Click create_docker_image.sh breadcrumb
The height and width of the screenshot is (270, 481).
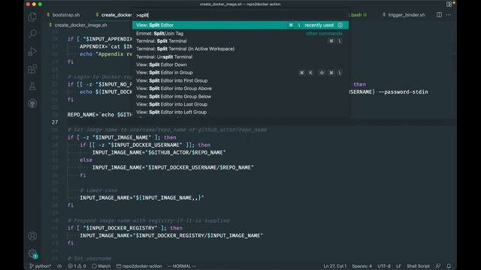[80, 25]
